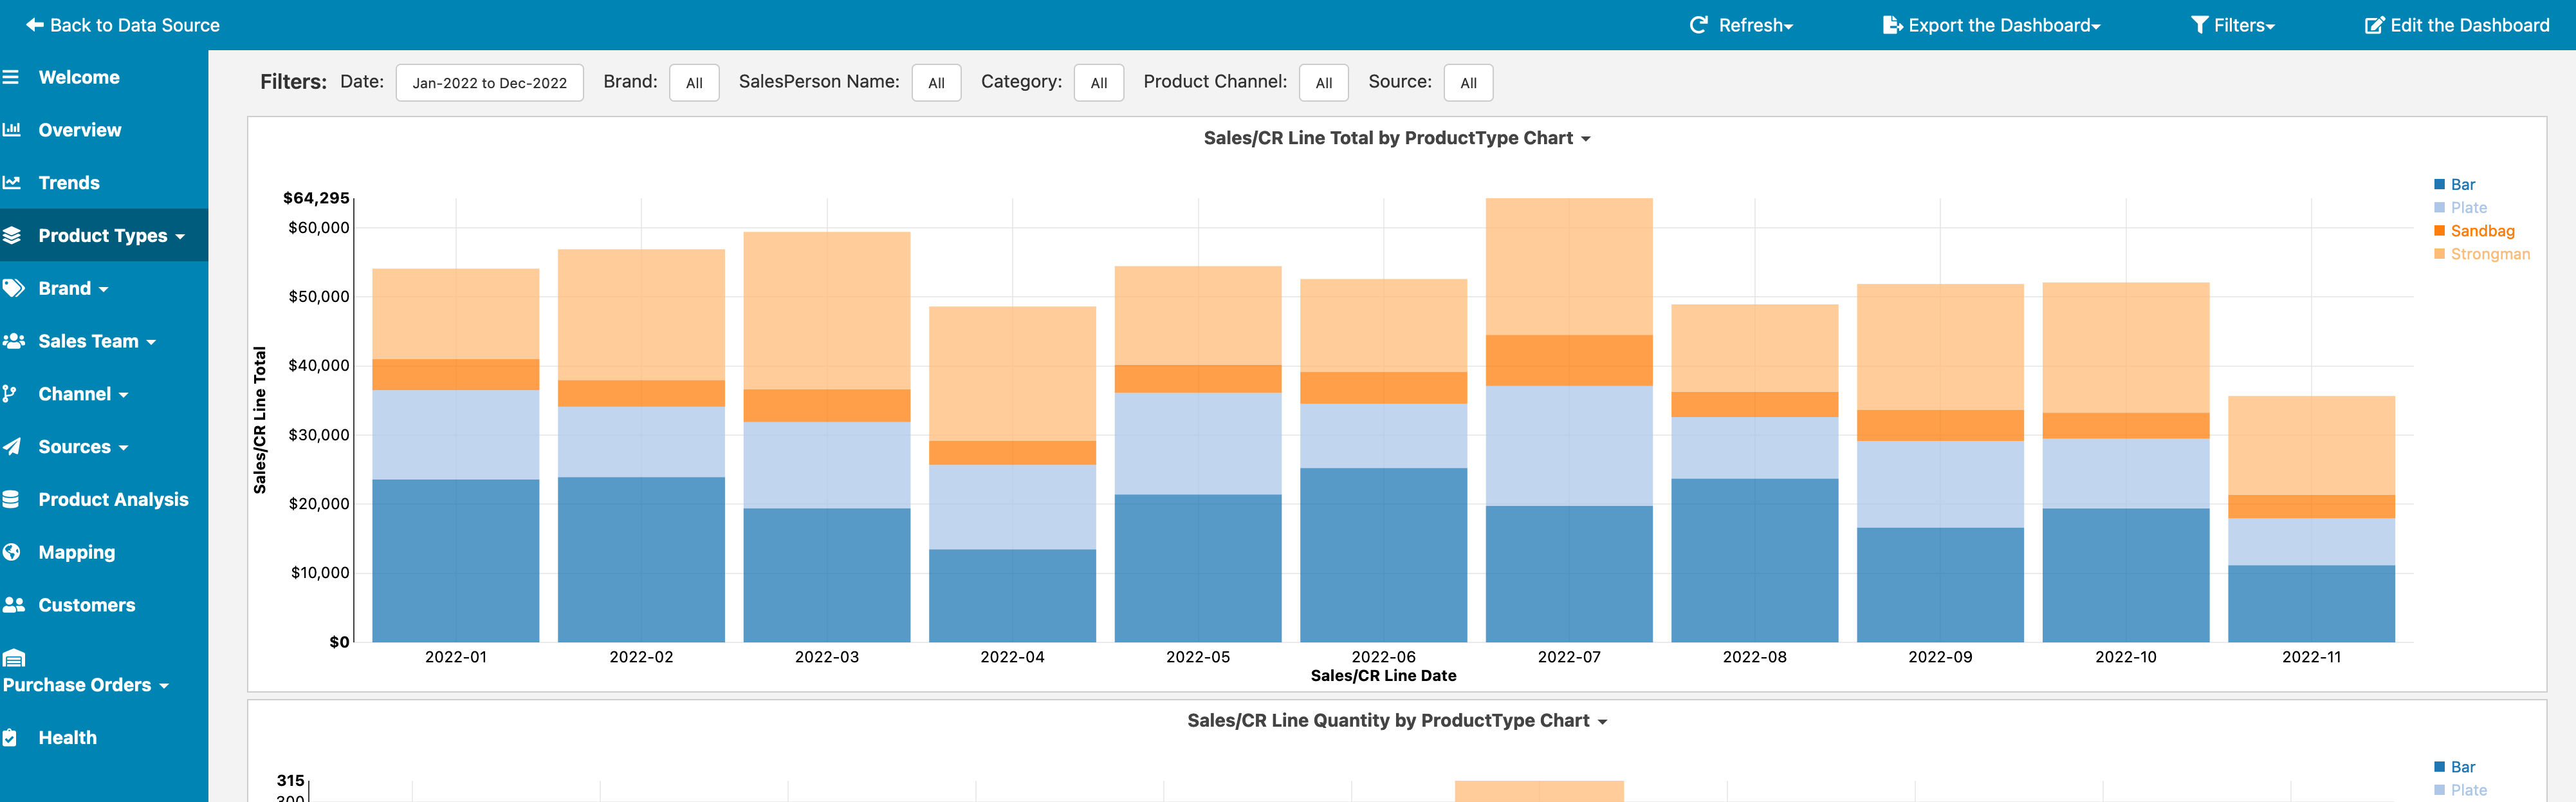Screen dimensions: 2576x802
Task: Open the Brand filter All button
Action: coord(694,83)
